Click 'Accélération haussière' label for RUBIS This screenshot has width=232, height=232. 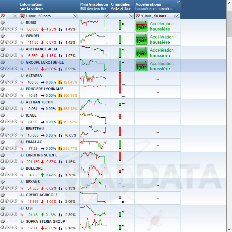click(x=162, y=26)
